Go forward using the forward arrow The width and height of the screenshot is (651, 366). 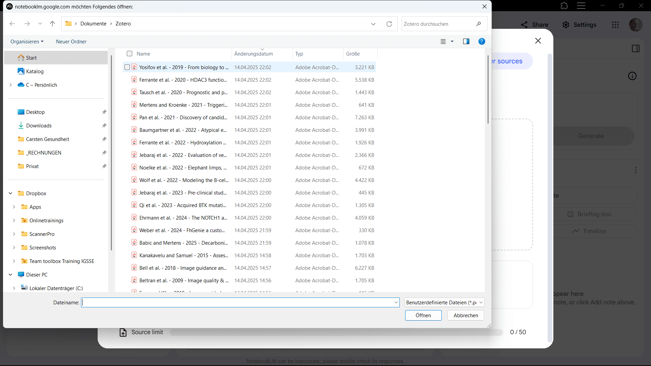point(27,24)
